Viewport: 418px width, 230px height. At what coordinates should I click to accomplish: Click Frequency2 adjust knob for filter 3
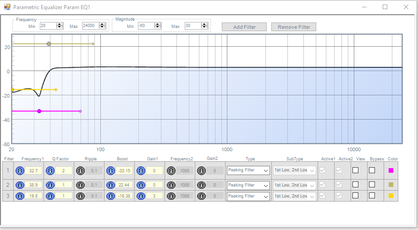[x=171, y=196]
